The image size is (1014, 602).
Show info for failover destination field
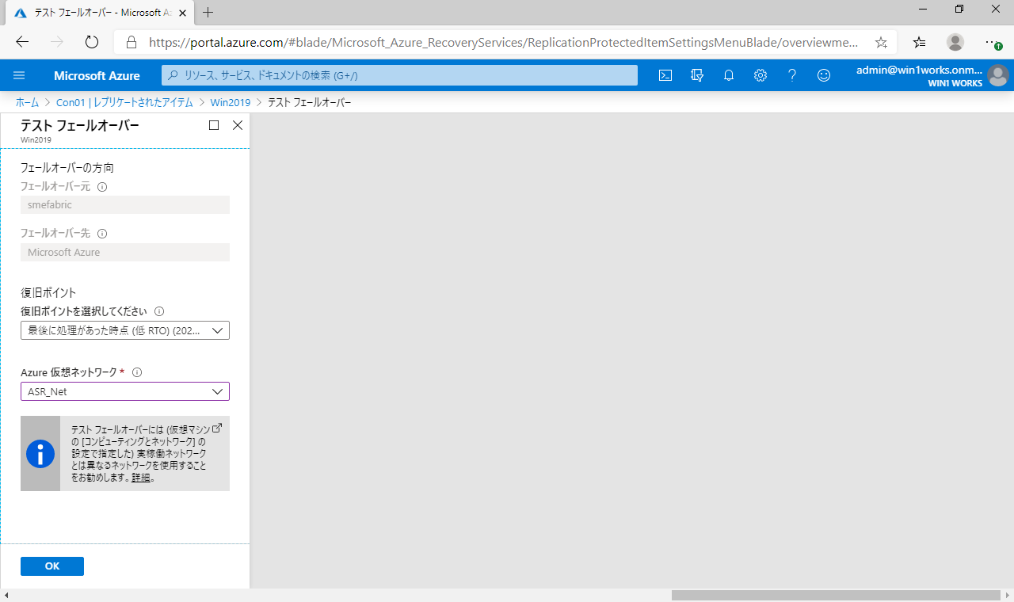[x=102, y=234]
